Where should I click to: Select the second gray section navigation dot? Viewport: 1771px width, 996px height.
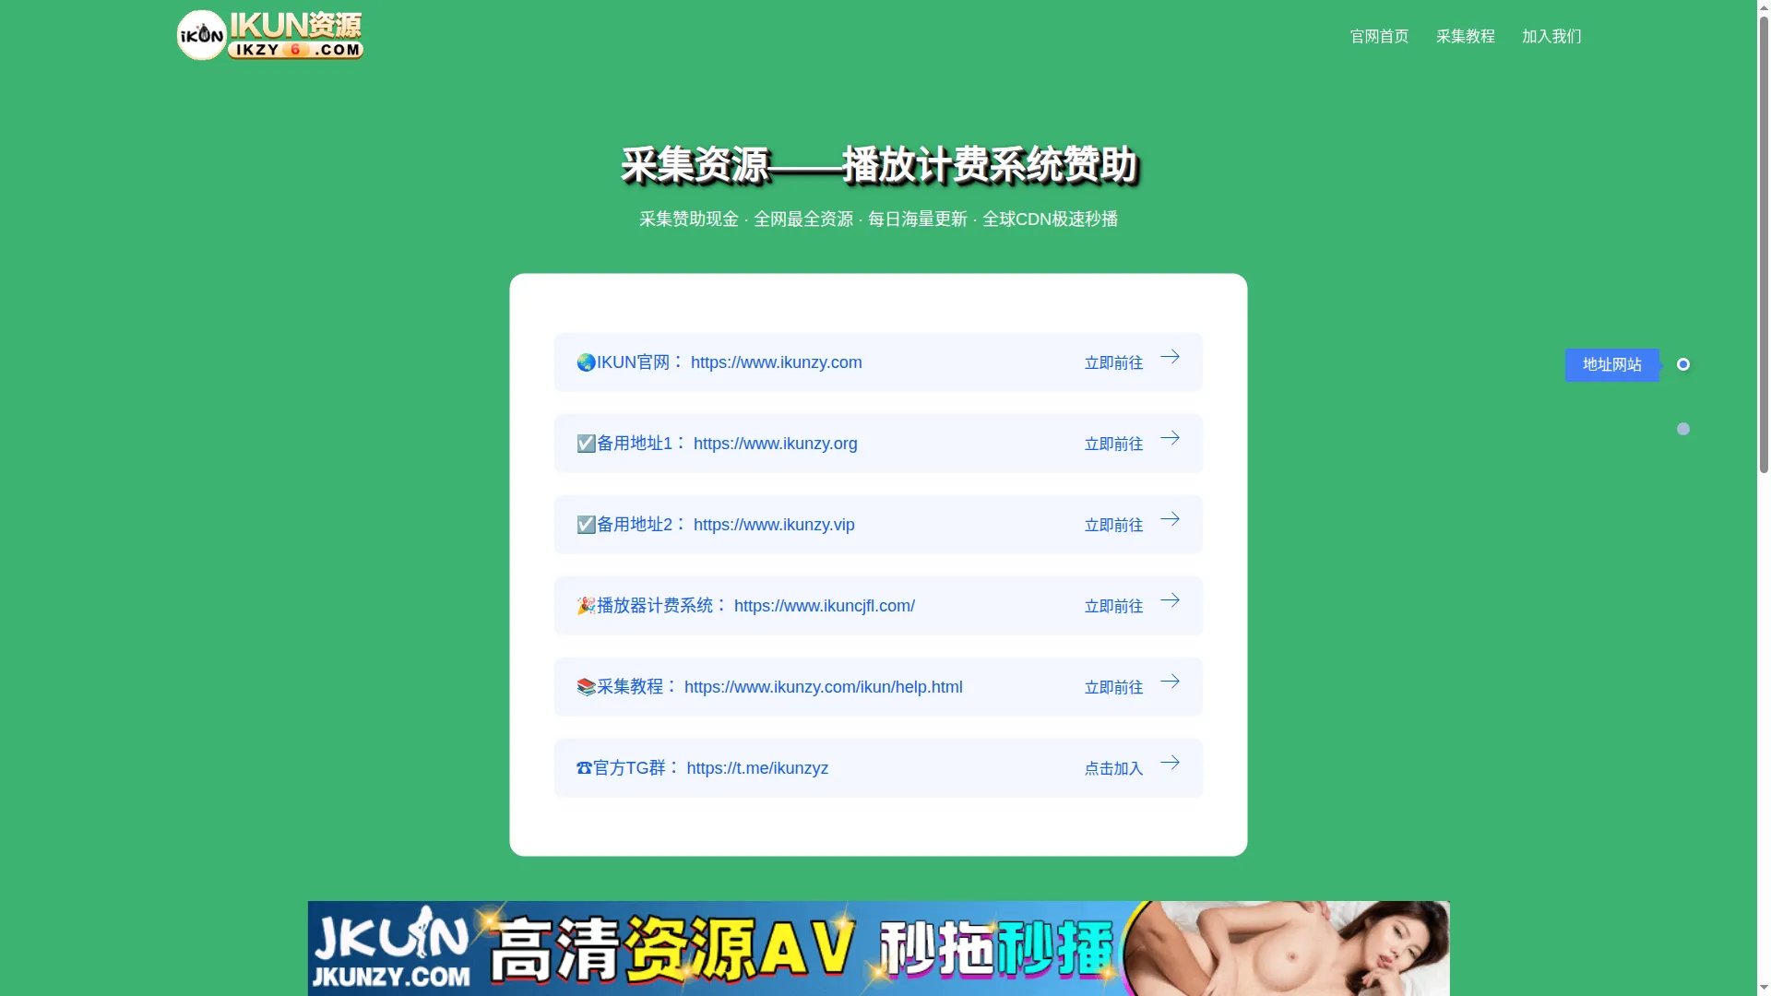1683,429
